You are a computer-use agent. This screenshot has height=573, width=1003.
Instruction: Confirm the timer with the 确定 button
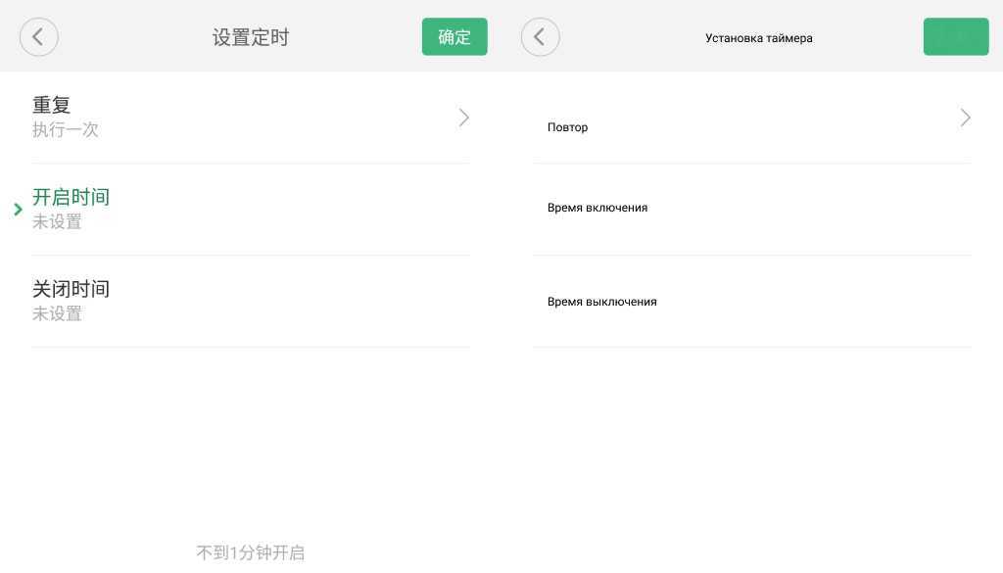454,37
